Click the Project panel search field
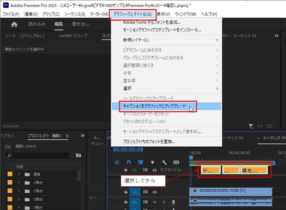286x210 pixels. point(38,155)
